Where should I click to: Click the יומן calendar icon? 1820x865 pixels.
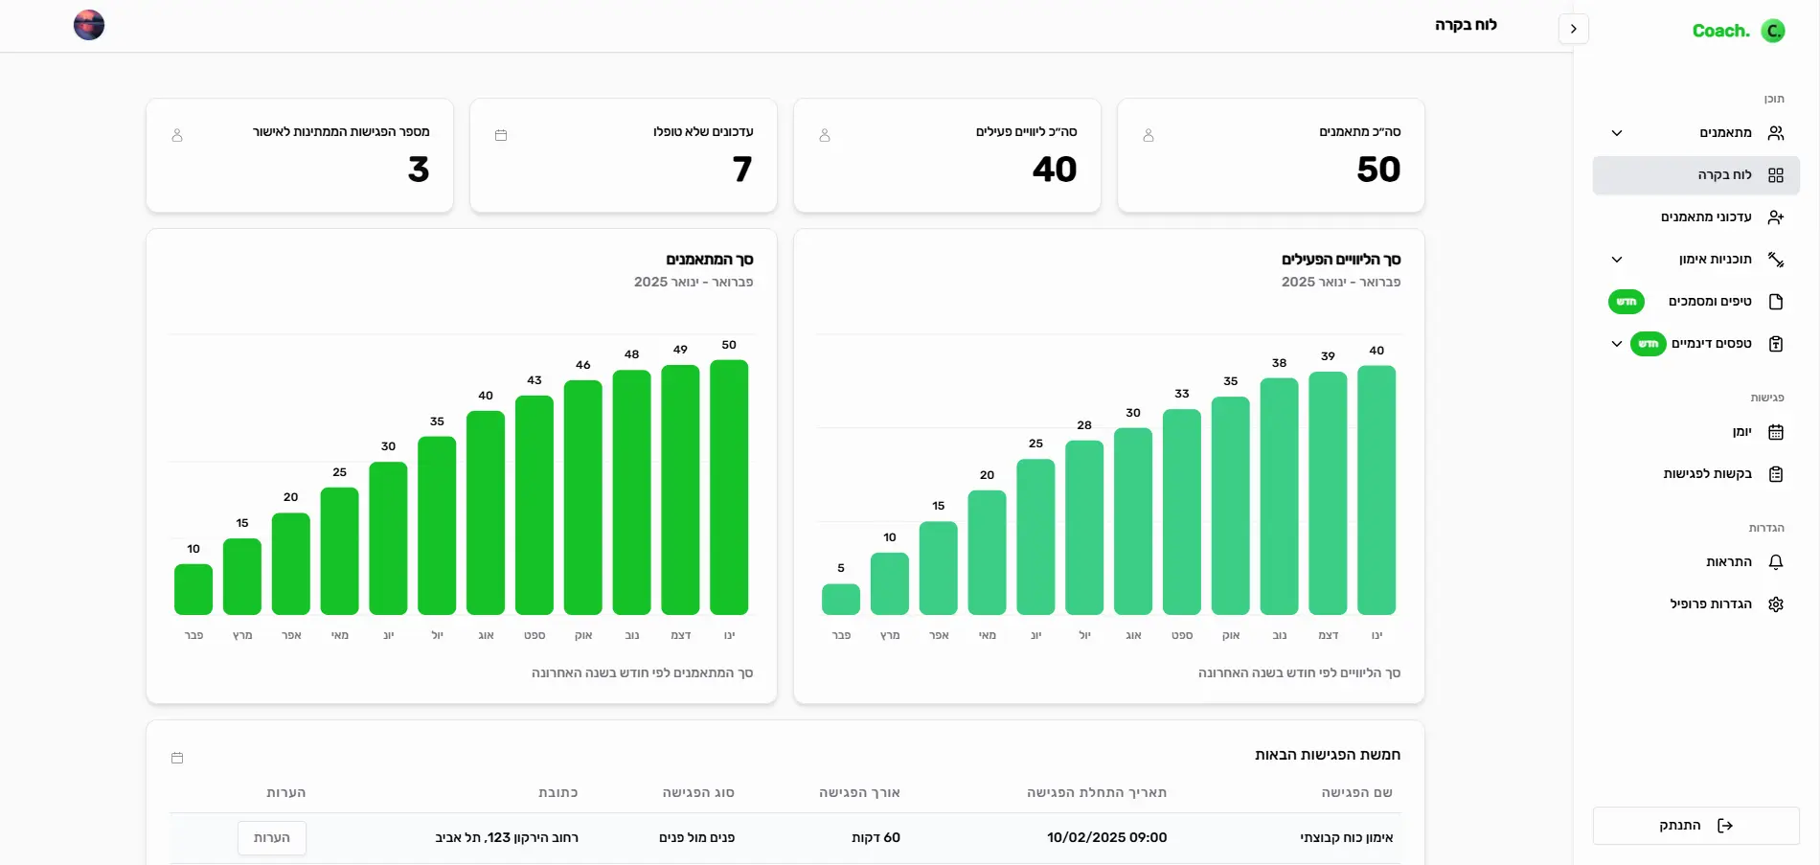(x=1776, y=432)
